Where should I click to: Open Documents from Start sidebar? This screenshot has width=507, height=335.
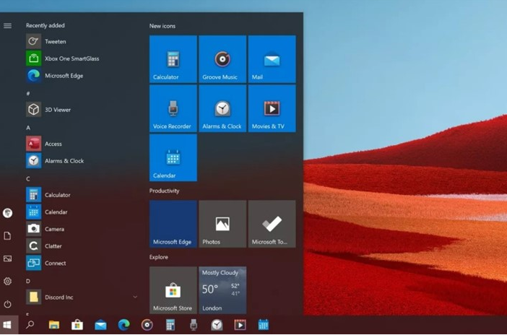click(7, 236)
